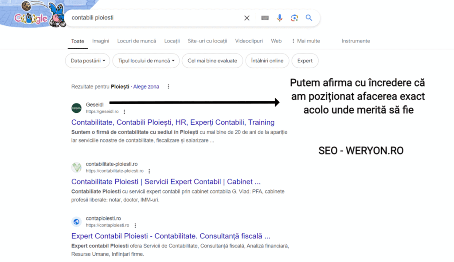The height and width of the screenshot is (262, 454).
Task: Expand the Data postării dropdown
Action: [87, 61]
